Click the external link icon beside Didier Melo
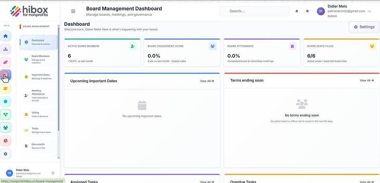Image resolution: width=380 pixels, height=183 pixels. (53, 173)
